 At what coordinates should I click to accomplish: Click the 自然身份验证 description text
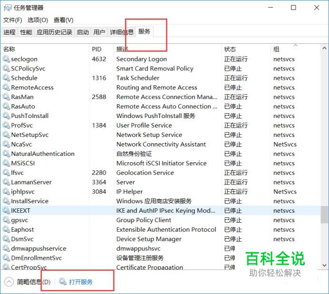click(x=134, y=154)
